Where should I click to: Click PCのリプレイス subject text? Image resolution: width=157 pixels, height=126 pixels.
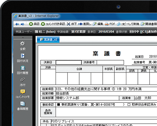(62, 121)
